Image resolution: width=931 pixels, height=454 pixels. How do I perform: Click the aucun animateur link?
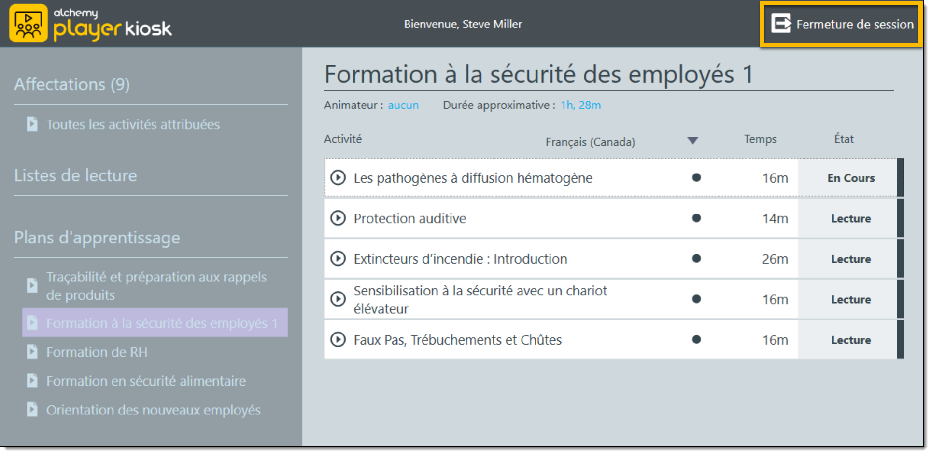coord(404,106)
